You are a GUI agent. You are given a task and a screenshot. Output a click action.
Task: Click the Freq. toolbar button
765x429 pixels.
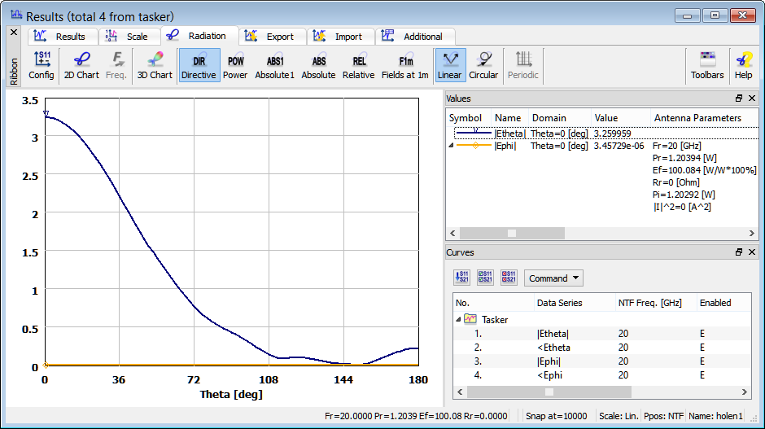(116, 65)
